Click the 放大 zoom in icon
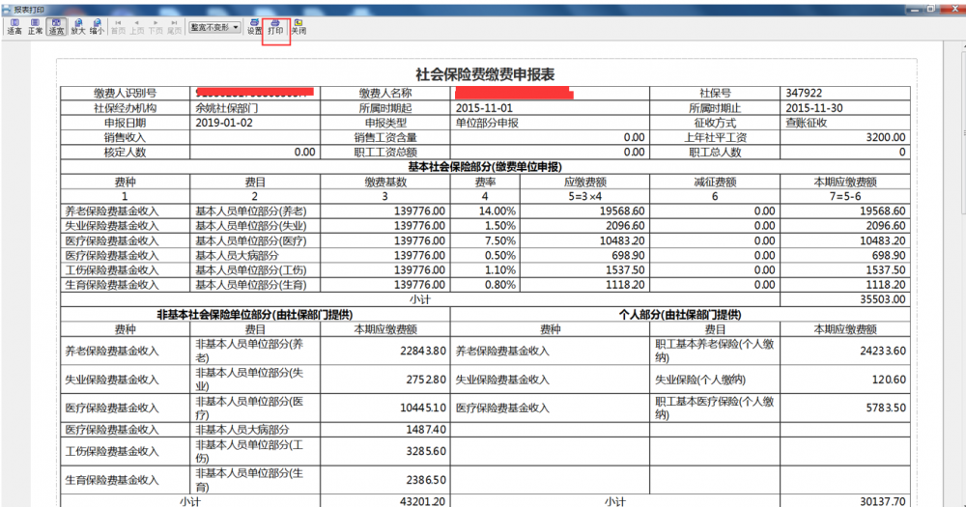The height and width of the screenshot is (507, 966). tap(77, 26)
